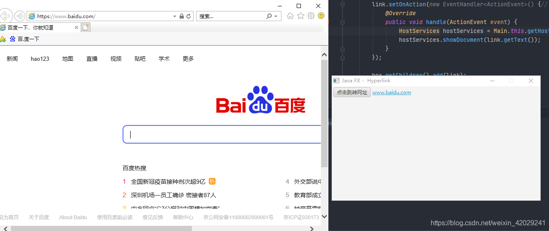Click the magnifier search icon in IE
The width and height of the screenshot is (549, 231).
point(269,16)
